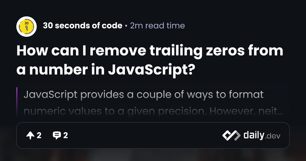Open the "30 seconds of code" source name
This screenshot has width=306, height=161.
click(83, 26)
